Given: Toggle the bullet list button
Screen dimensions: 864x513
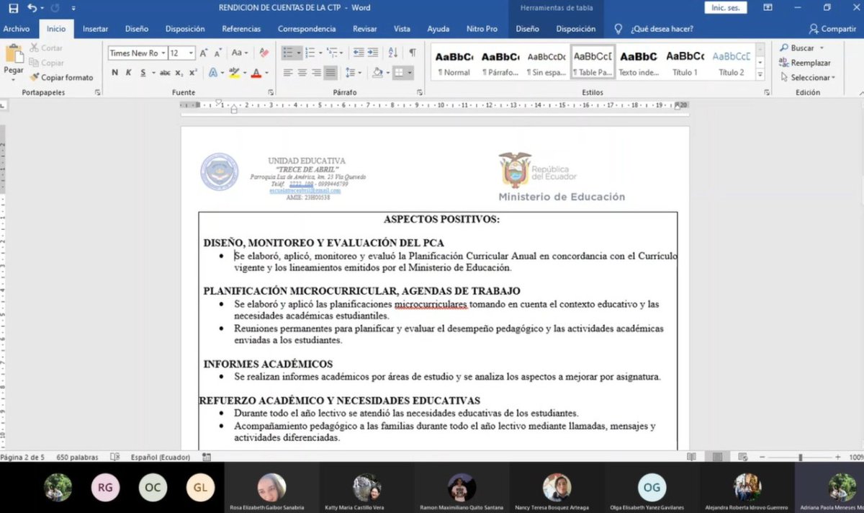Looking at the screenshot, I should [288, 53].
